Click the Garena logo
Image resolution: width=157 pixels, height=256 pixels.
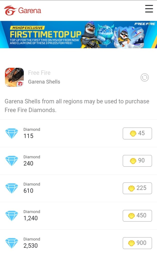tap(22, 11)
